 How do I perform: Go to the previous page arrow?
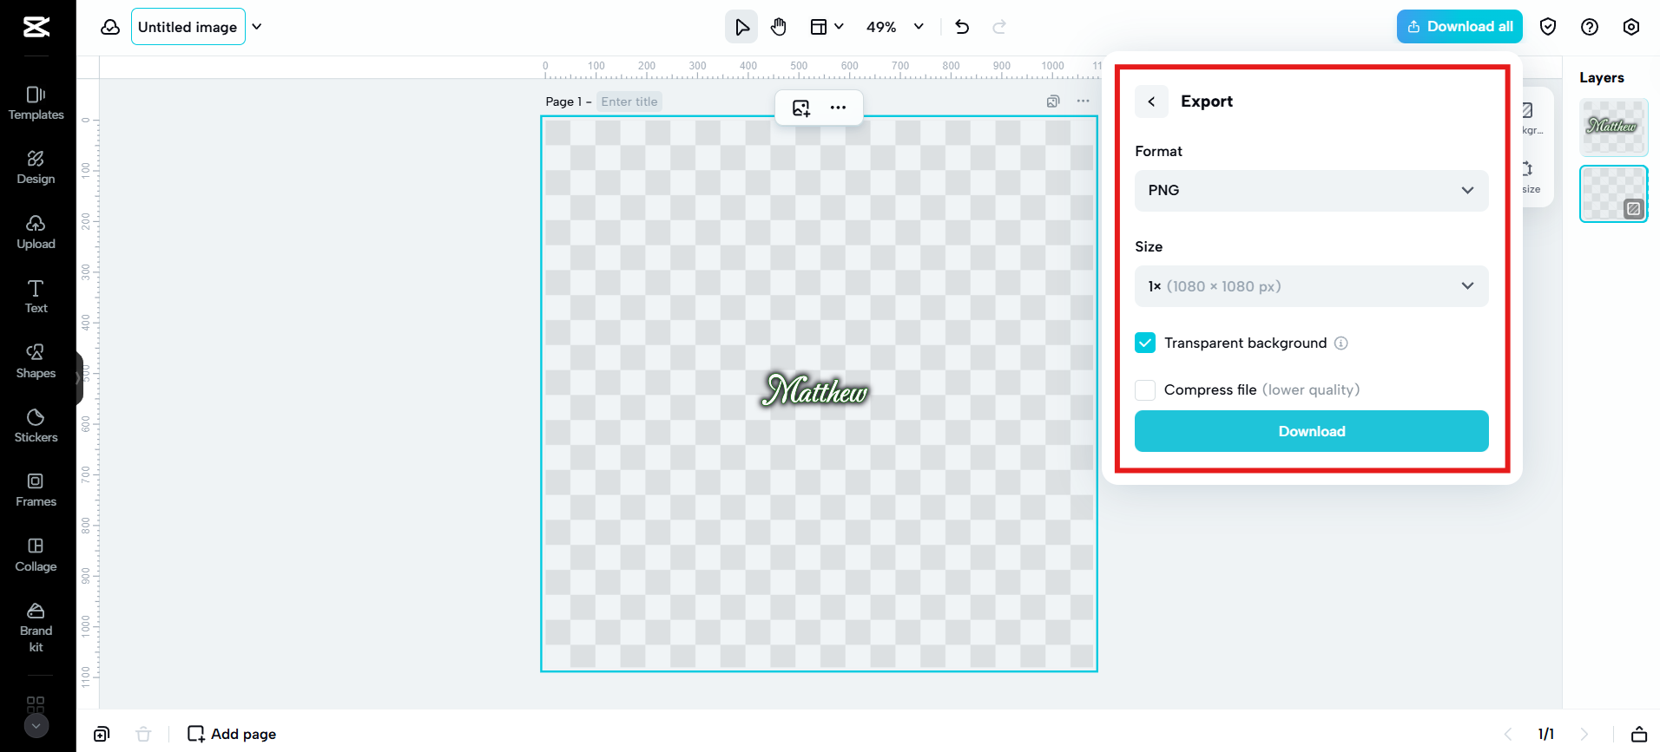[1508, 734]
